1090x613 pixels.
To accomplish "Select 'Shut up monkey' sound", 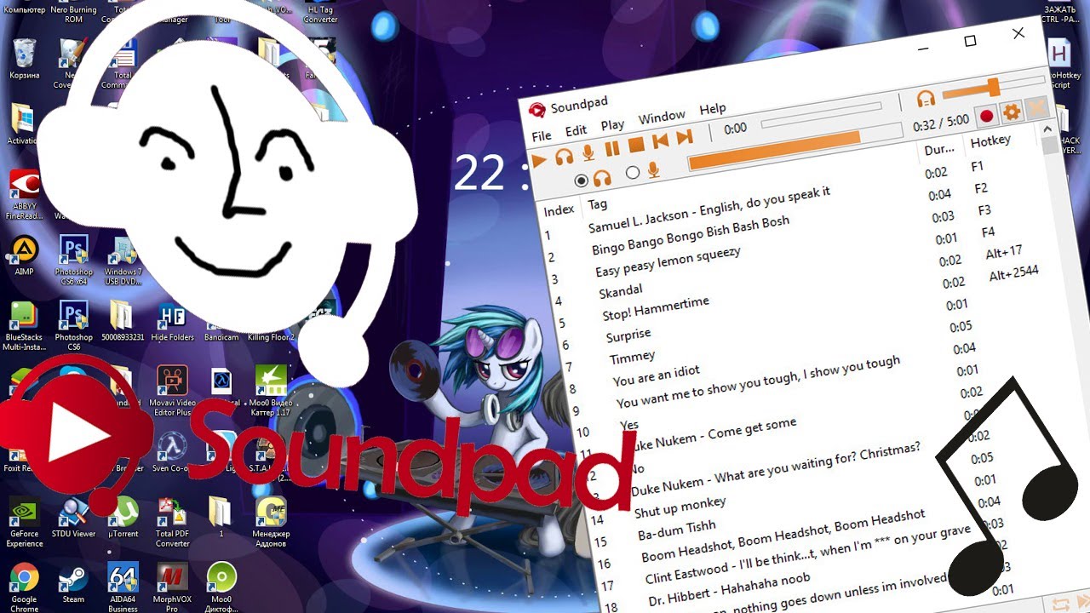I will click(x=680, y=507).
